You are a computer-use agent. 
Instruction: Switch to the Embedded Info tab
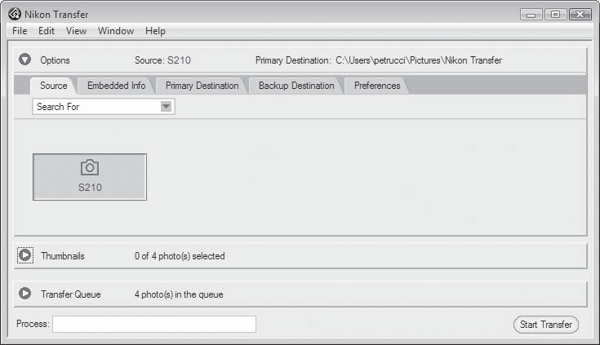[x=116, y=86]
